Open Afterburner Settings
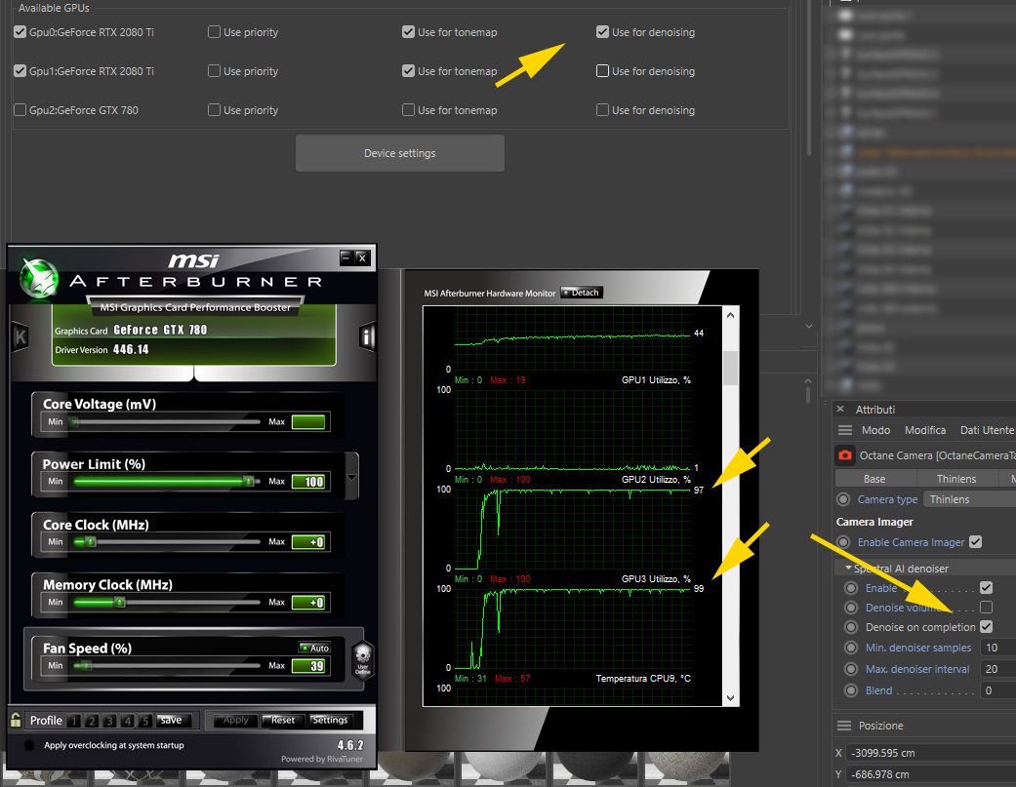Screen dimensions: 1016x787 331,720
